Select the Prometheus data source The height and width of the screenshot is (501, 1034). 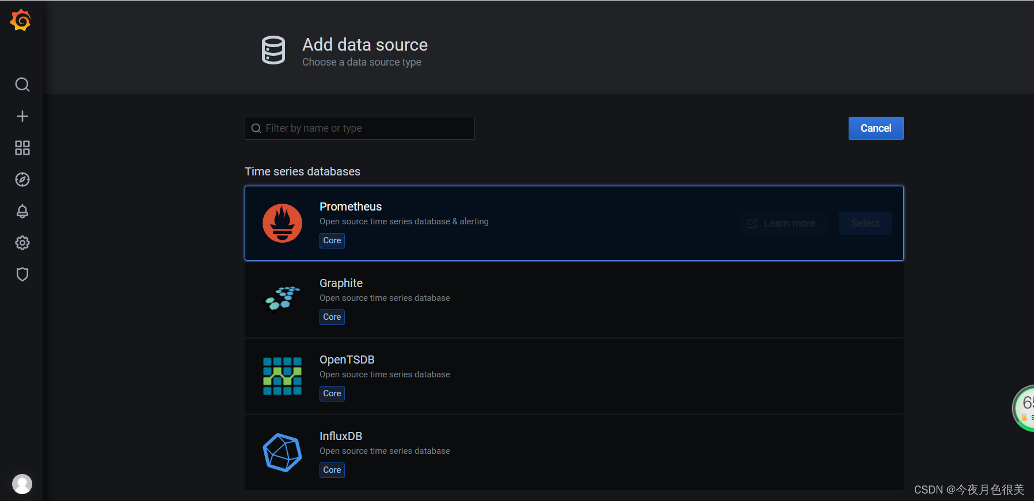pos(865,223)
